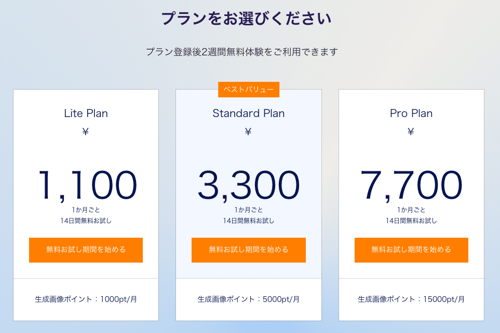This screenshot has height=333, width=500.
Task: Start the Standard Plan free trial
Action: click(x=248, y=250)
